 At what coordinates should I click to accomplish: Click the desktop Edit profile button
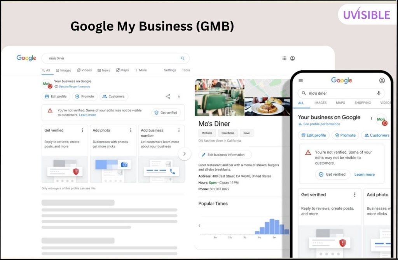56,97
